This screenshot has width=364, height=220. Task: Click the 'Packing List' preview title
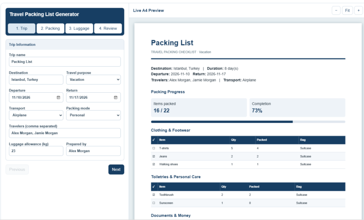[172, 43]
